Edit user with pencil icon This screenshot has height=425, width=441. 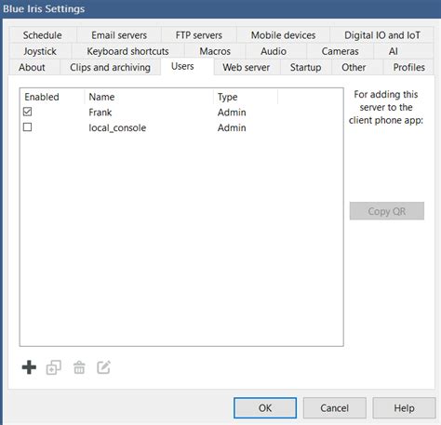[x=103, y=367]
